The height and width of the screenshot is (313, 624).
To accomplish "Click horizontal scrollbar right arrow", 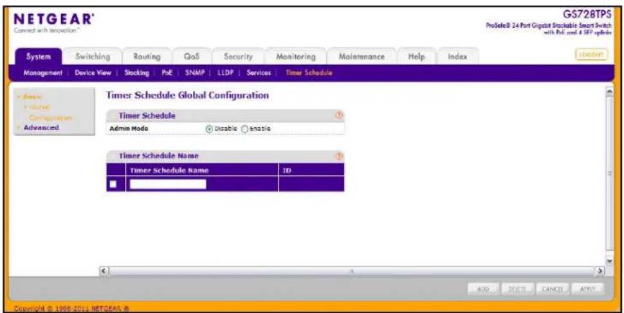I will pos(601,271).
